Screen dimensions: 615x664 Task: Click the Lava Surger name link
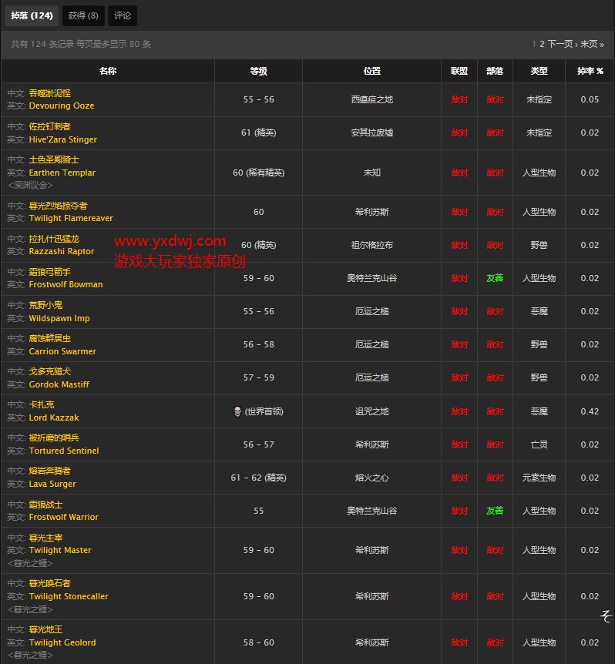point(52,485)
